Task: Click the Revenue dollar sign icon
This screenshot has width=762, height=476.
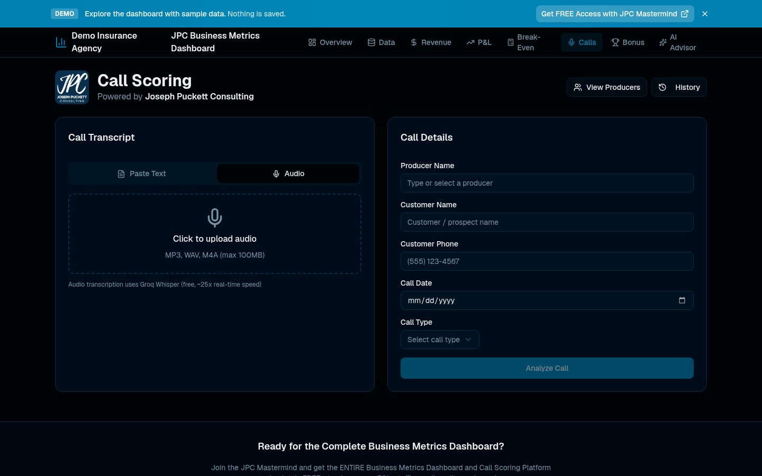Action: pos(414,42)
